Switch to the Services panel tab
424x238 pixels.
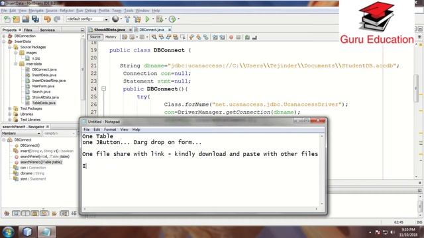click(x=47, y=30)
